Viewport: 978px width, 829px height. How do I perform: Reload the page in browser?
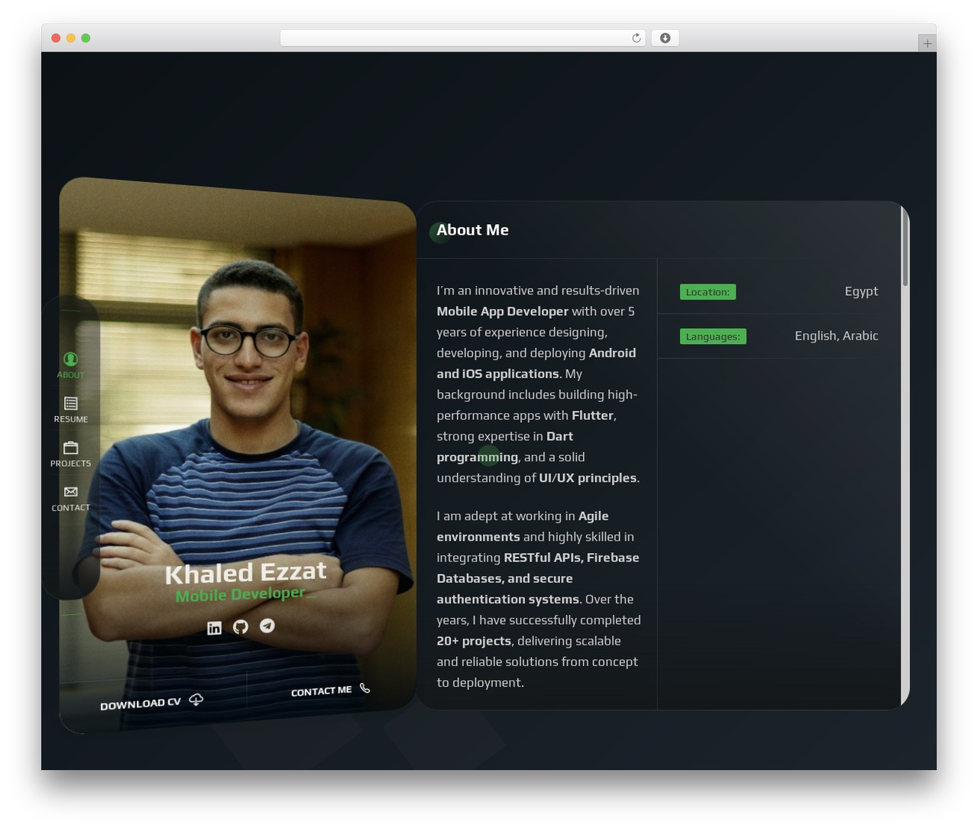tap(636, 38)
